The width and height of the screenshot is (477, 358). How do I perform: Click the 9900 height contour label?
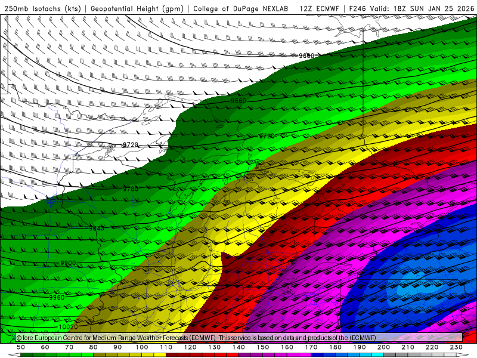pyautogui.click(x=68, y=263)
